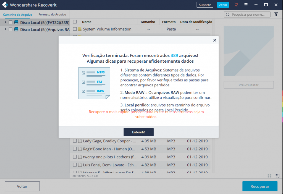Click the NTFS/FAT/RAW checklist illustration

94,83
